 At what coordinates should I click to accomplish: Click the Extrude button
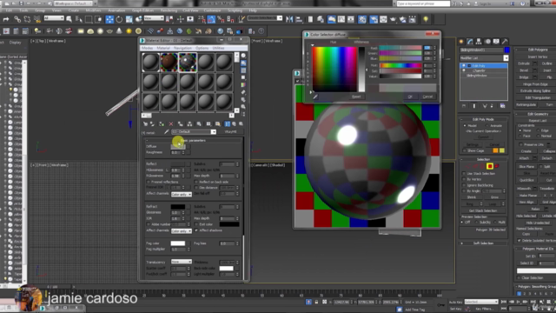[524, 63]
